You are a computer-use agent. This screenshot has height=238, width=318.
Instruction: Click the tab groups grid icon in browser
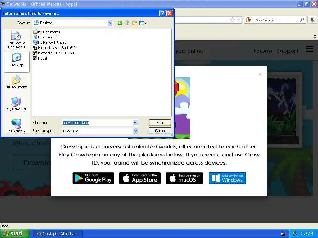(315, 37)
